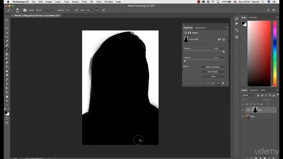
Task: Select the layer mask thumbnail in Layers
Action: coord(255,110)
